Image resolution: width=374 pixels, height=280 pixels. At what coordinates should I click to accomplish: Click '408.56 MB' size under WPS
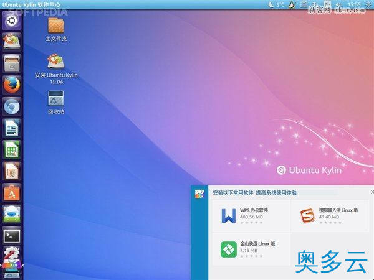(x=251, y=217)
